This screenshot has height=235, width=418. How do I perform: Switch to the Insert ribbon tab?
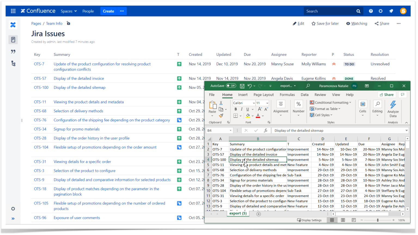tap(242, 95)
